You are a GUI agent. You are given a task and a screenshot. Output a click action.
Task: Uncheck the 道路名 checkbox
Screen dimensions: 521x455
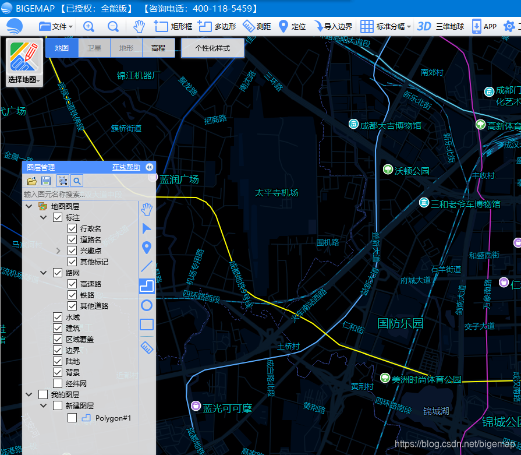(x=72, y=239)
